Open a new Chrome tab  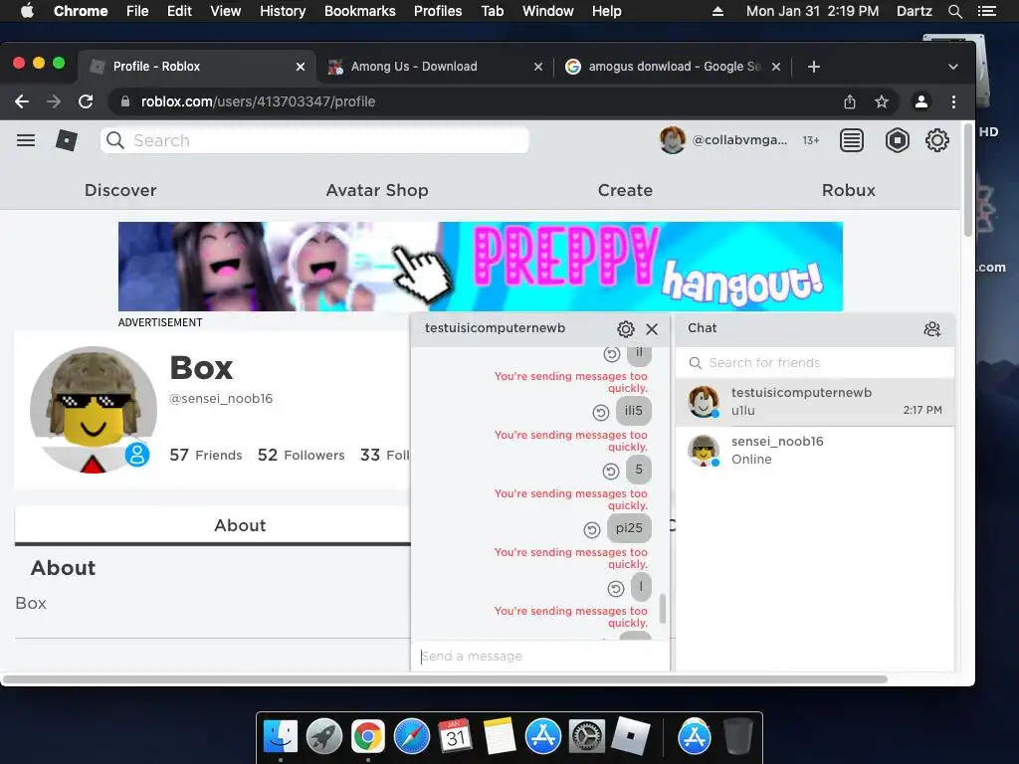pyautogui.click(x=814, y=67)
